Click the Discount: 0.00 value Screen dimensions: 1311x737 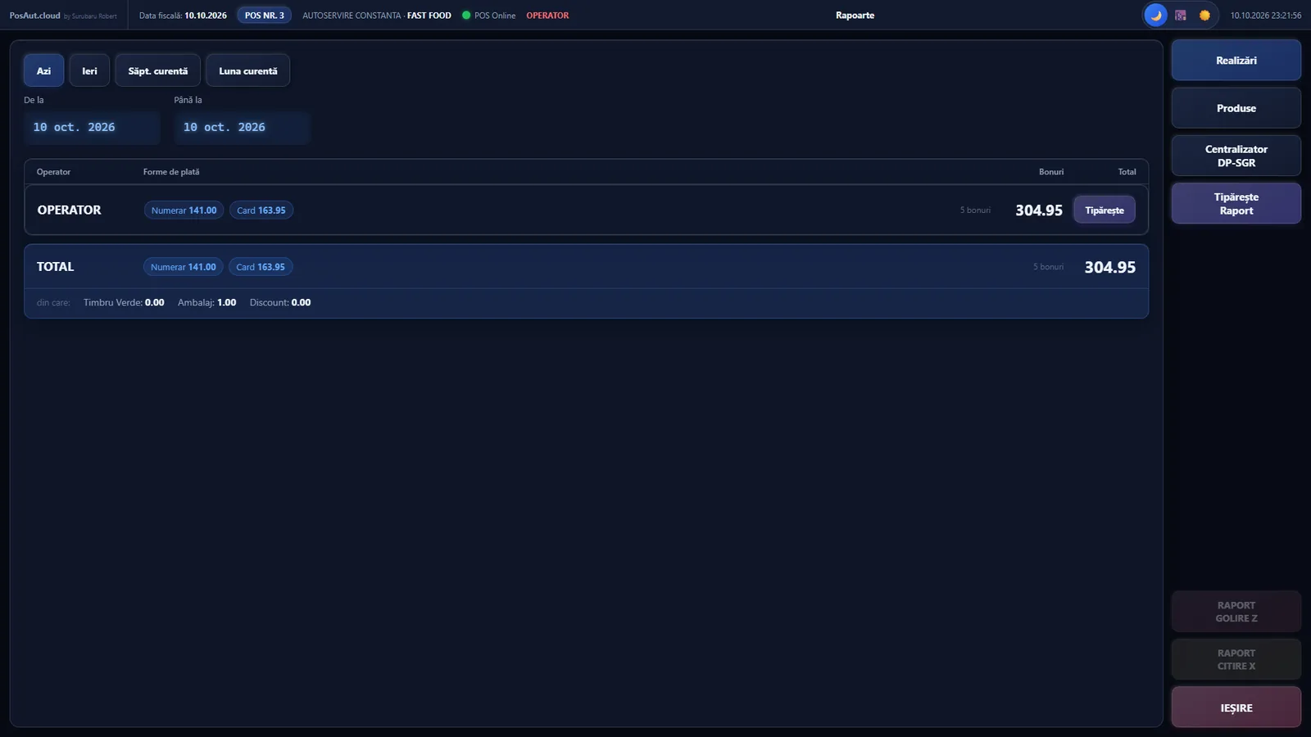280,303
